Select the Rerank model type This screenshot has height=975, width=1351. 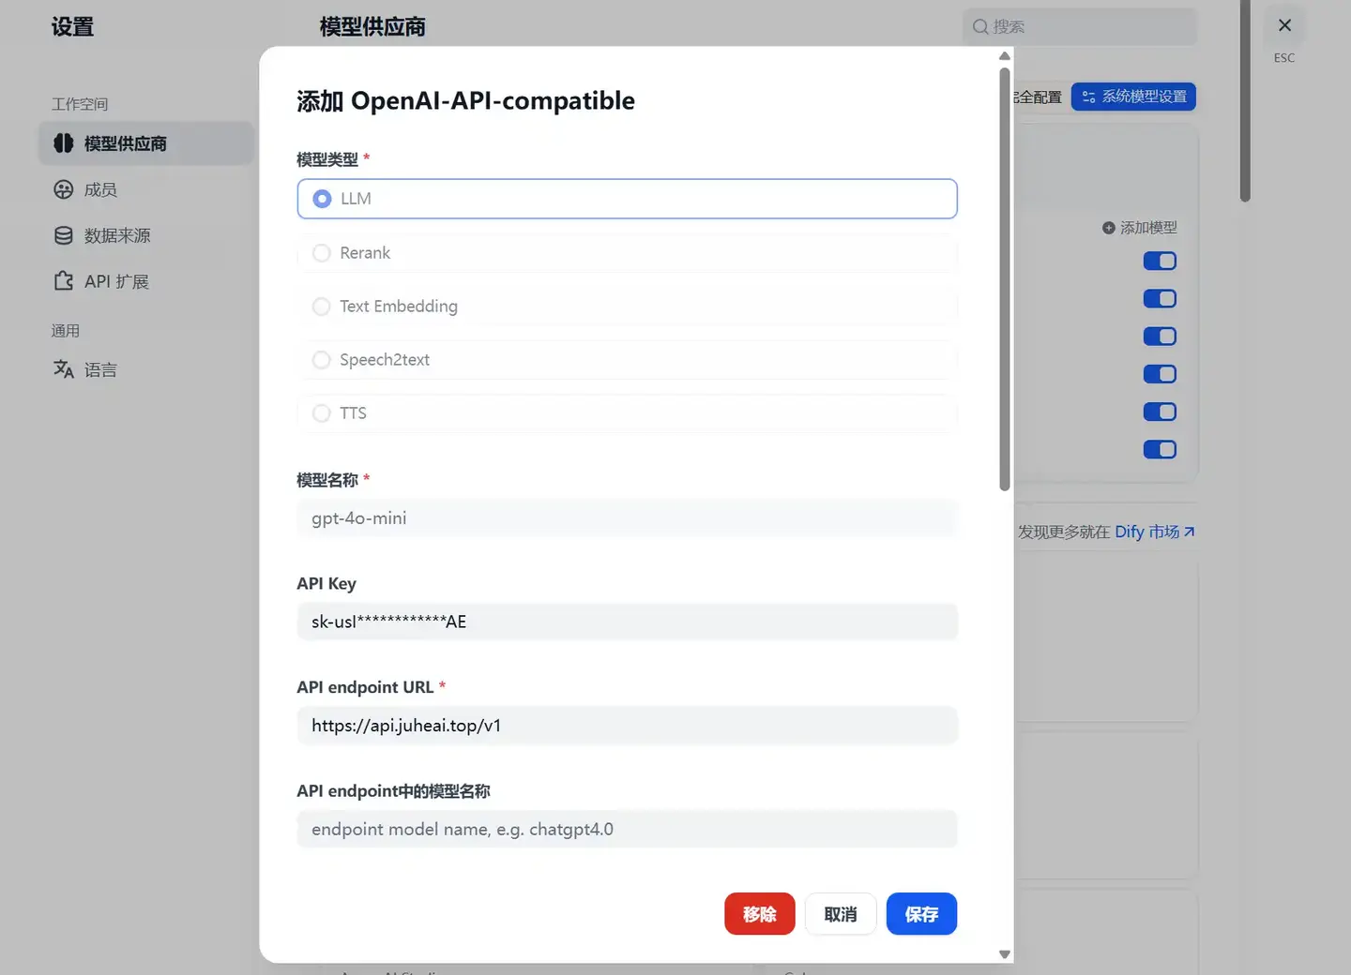click(627, 253)
